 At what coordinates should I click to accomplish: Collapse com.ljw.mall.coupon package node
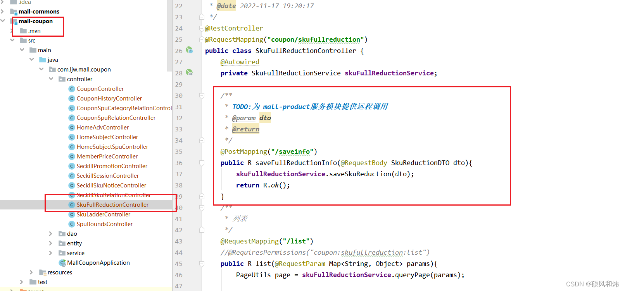point(41,69)
